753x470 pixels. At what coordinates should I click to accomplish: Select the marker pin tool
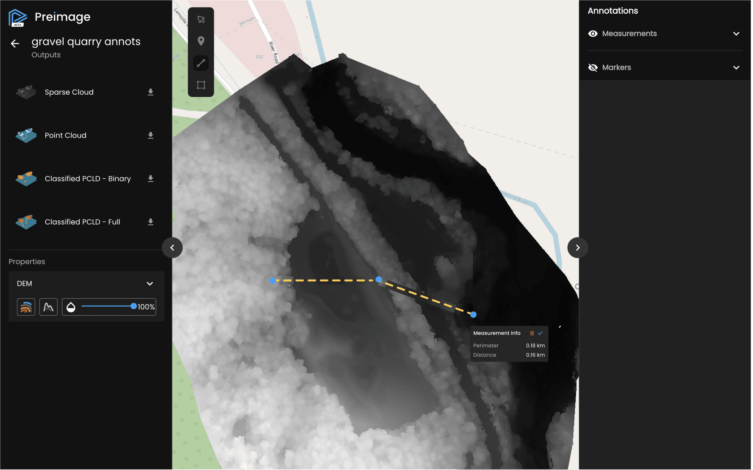(x=201, y=41)
